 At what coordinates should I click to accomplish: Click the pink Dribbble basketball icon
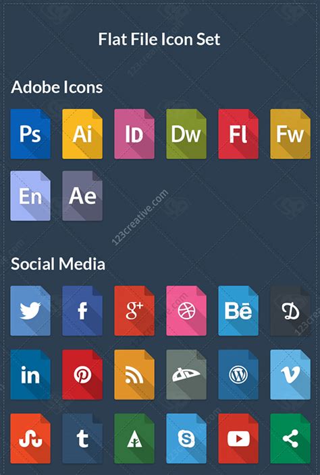tap(186, 311)
